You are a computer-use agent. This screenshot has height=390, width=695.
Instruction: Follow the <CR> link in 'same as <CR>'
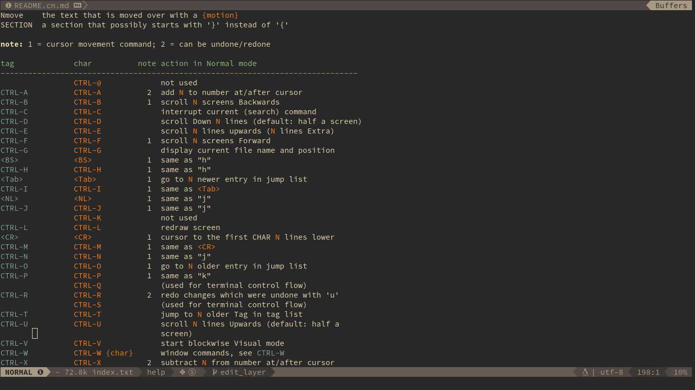[207, 247]
